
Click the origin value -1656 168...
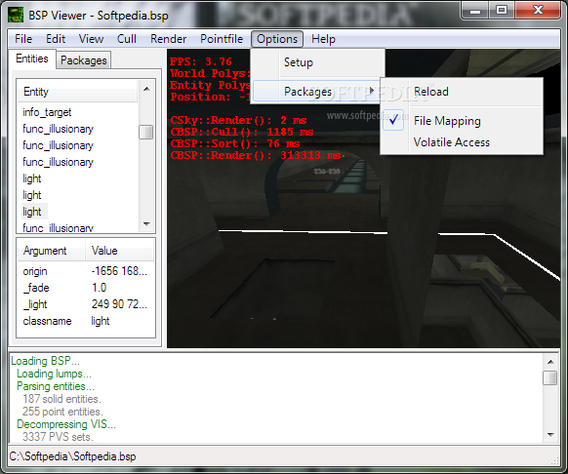pos(119,271)
